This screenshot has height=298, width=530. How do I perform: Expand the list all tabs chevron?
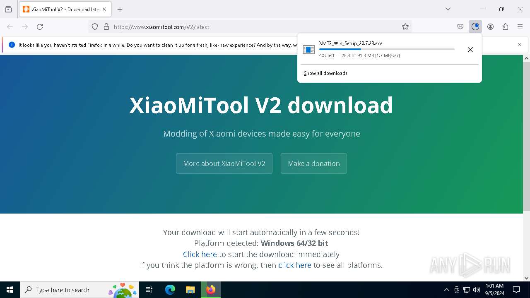(448, 9)
